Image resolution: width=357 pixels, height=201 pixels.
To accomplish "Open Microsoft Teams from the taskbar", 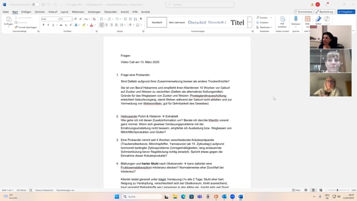I will click(200, 197).
